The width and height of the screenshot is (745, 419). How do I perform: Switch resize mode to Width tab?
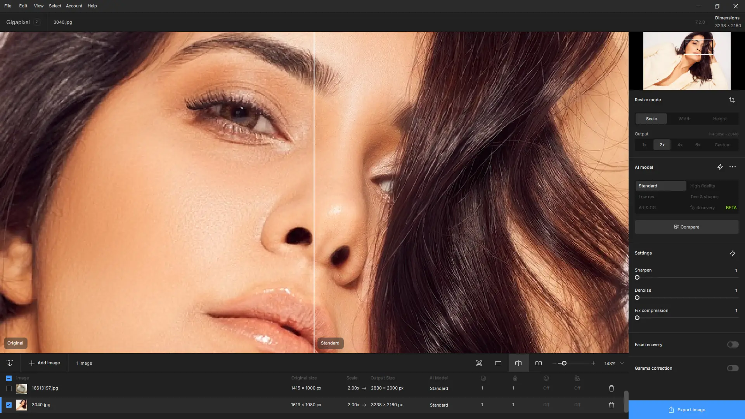click(x=684, y=119)
